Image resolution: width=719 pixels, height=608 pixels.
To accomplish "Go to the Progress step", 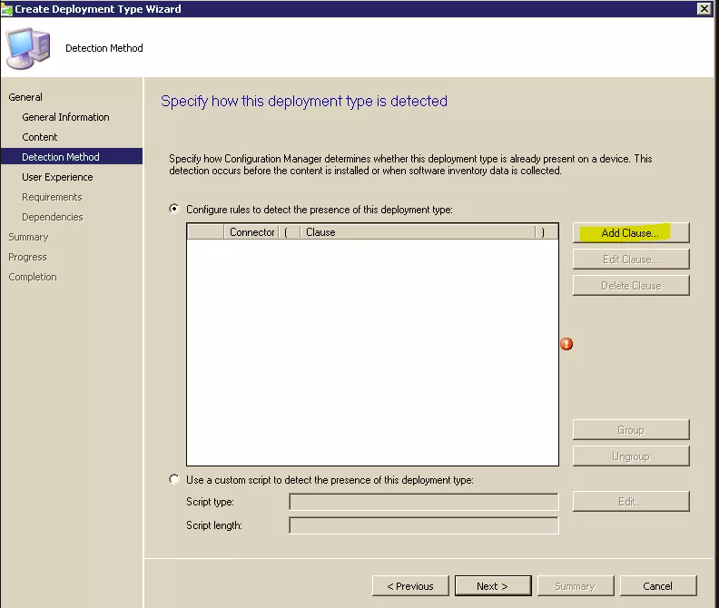I will tap(27, 257).
